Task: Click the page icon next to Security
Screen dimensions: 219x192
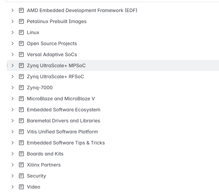Action: pyautogui.click(x=21, y=176)
